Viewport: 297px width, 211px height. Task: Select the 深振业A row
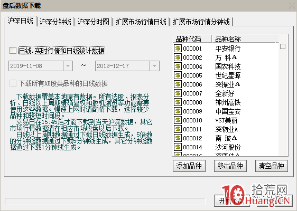[x=226, y=84]
